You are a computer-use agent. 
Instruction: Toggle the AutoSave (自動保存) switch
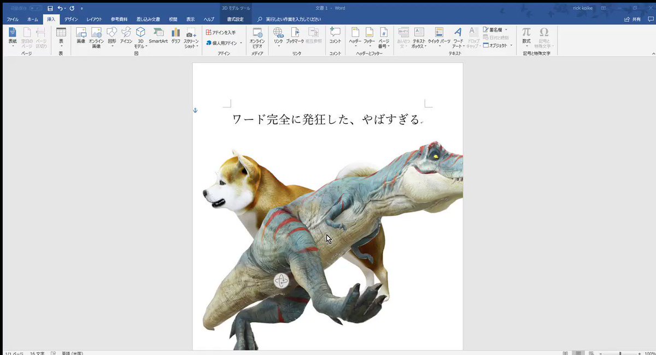36,9
